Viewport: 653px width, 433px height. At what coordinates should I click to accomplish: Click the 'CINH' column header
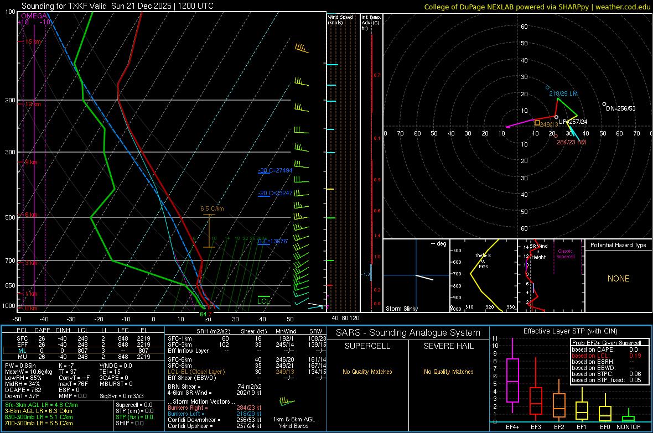[63, 330]
